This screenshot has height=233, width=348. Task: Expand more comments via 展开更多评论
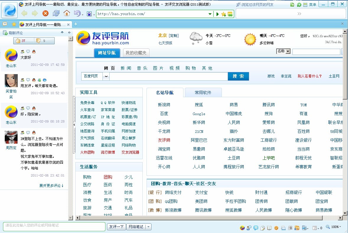pyautogui.click(x=51, y=185)
